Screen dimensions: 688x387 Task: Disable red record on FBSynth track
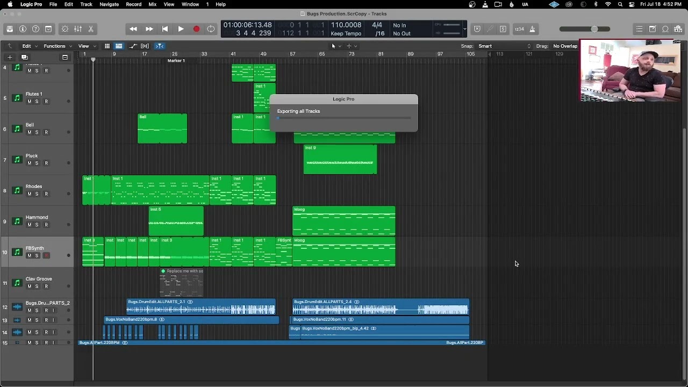coord(46,256)
